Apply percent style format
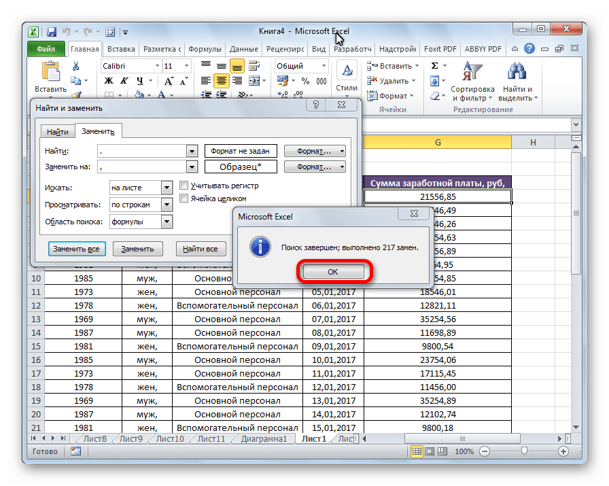 point(306,81)
